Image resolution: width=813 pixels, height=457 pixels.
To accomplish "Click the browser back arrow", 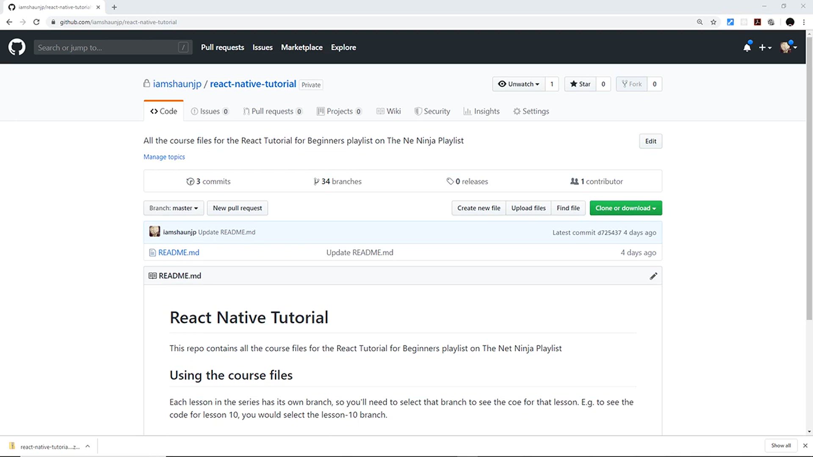I will coord(9,22).
